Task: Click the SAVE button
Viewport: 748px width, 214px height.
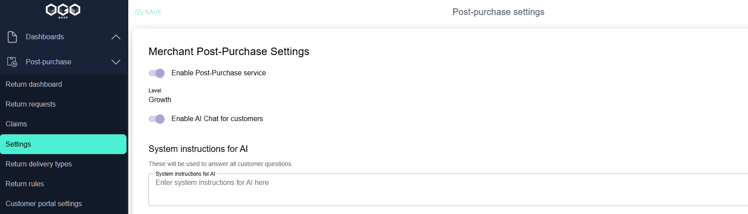Action: click(x=149, y=12)
